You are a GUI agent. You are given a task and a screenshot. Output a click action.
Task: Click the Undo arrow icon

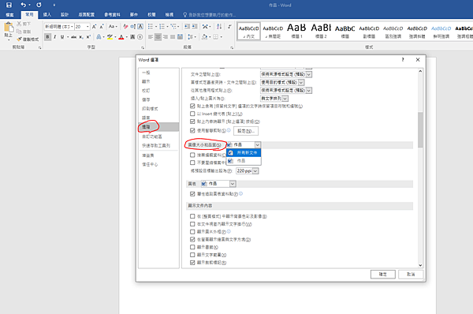[x=23, y=5]
